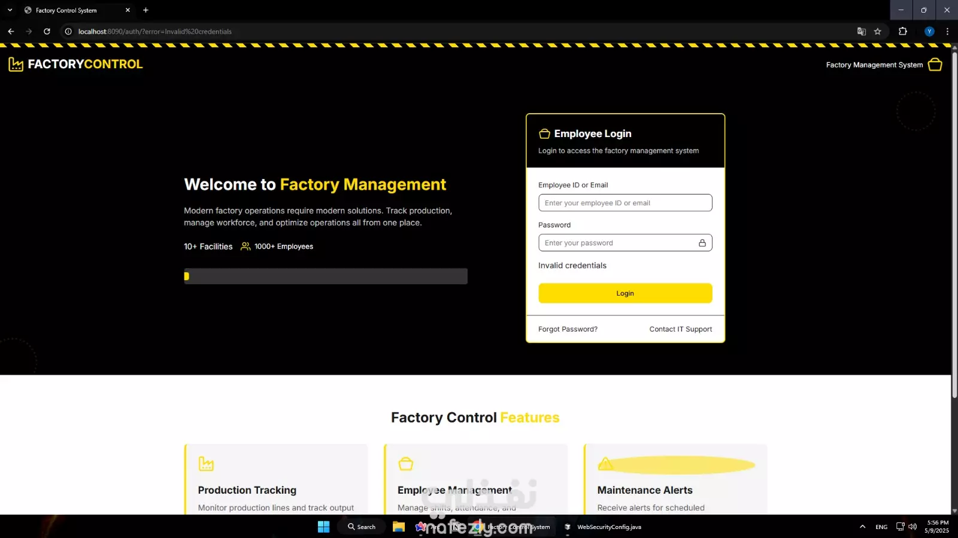The image size is (958, 538).
Task: Open the clock showing 5:56 PM
Action: pyautogui.click(x=937, y=527)
